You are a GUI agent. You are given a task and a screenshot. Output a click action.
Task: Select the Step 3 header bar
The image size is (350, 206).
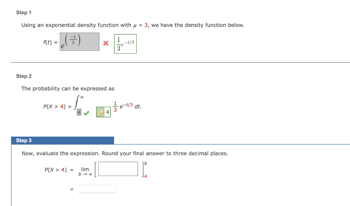click(63, 140)
